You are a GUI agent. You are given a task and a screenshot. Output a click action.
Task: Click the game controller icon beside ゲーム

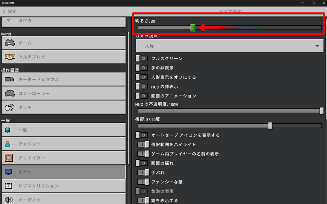coord(10,43)
